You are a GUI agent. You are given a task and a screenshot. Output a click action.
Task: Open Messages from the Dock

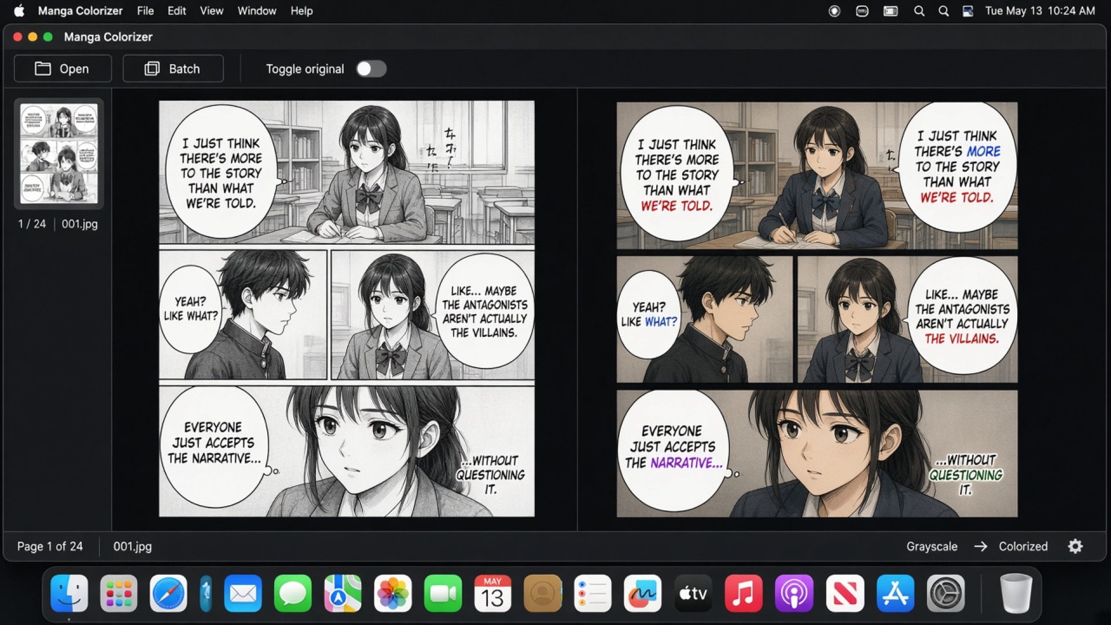(293, 593)
